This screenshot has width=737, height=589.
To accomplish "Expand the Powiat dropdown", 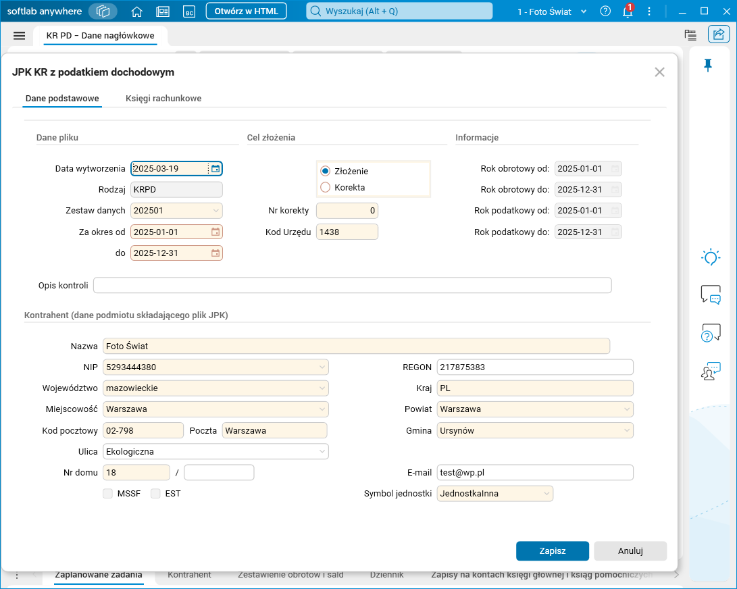I will (x=626, y=409).
